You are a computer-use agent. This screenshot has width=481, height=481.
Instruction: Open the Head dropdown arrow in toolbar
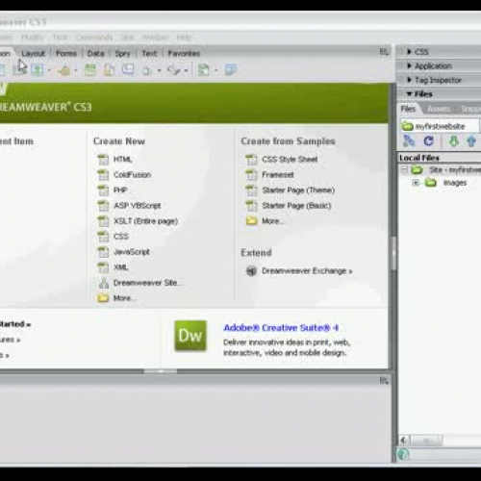160,70
